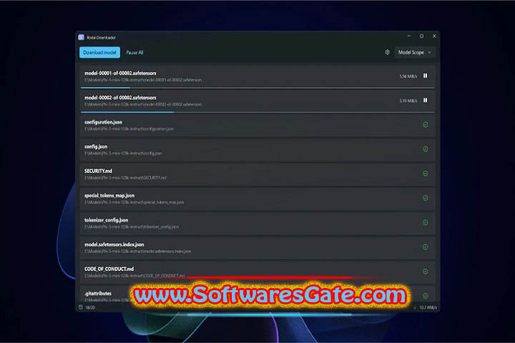Close the downloader window
The image size is (515, 343).
pyautogui.click(x=434, y=36)
